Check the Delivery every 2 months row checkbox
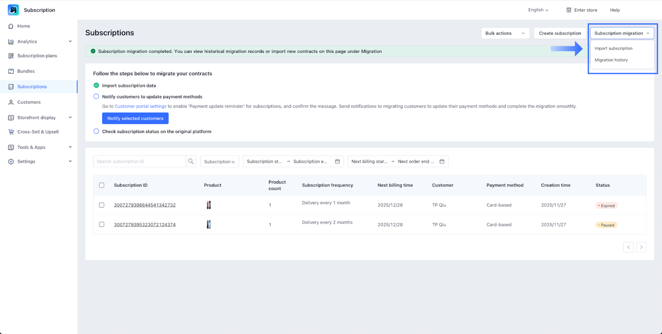662x334 pixels. pos(102,225)
